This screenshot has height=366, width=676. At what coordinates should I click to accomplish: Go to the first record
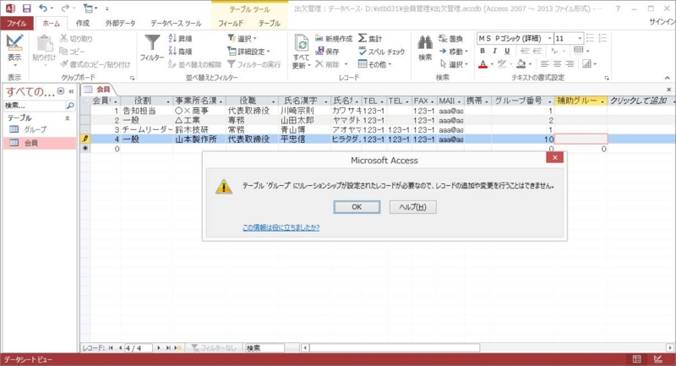click(x=111, y=348)
